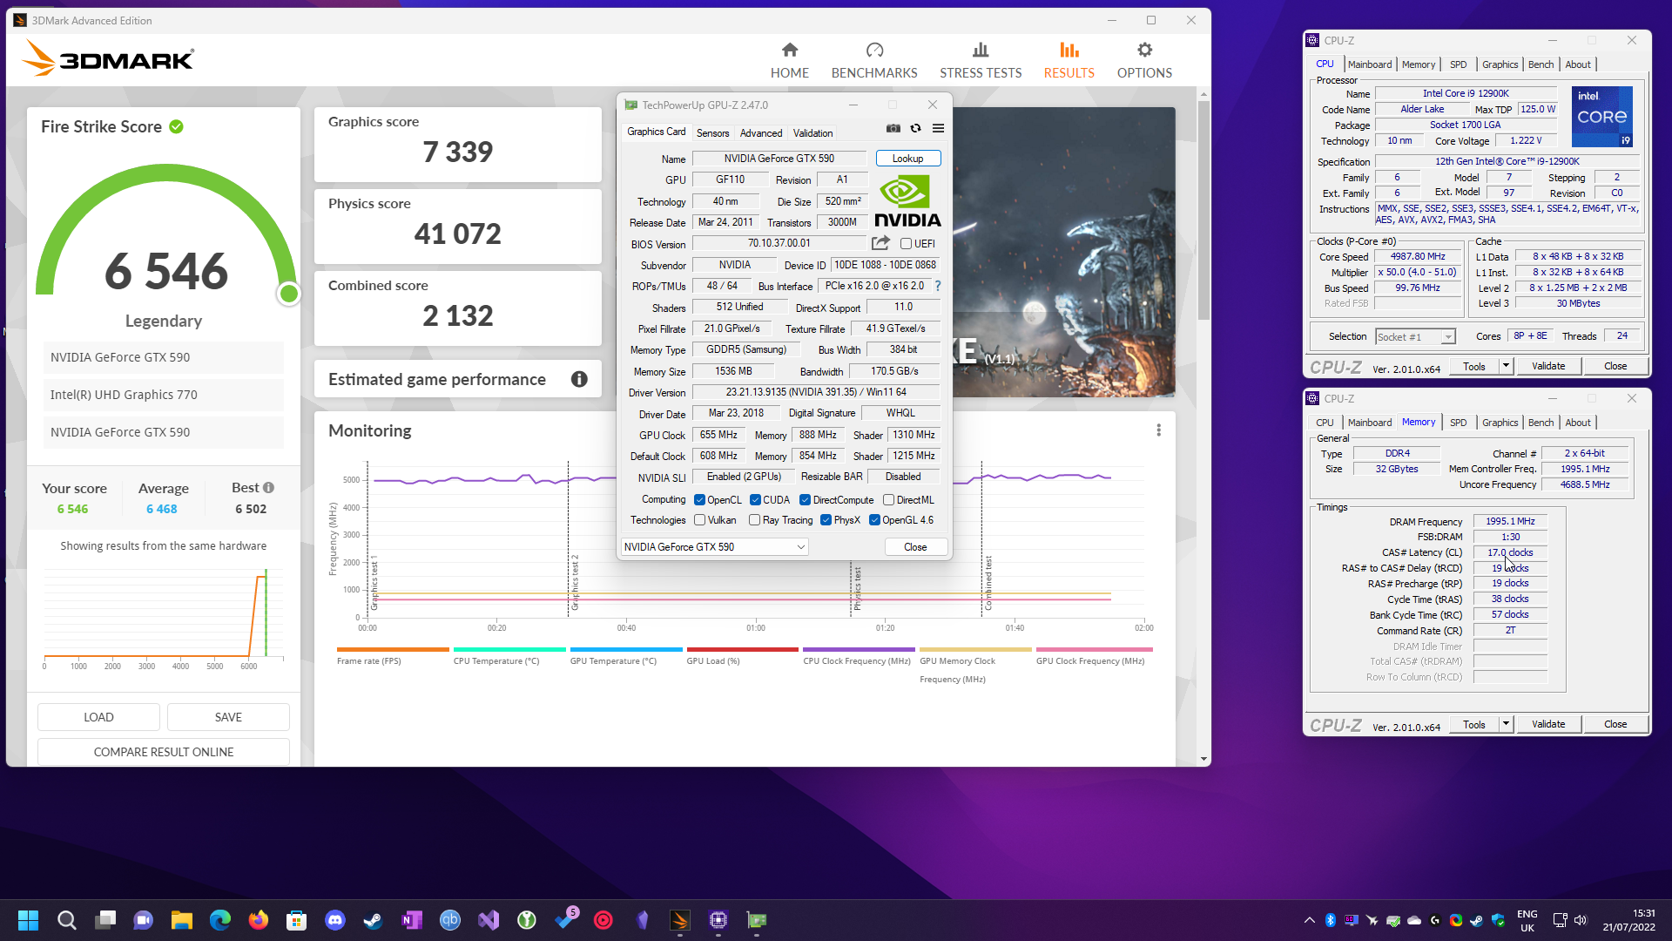The width and height of the screenshot is (1672, 941).
Task: Click the Close button in GPU-Z
Action: pyautogui.click(x=915, y=547)
